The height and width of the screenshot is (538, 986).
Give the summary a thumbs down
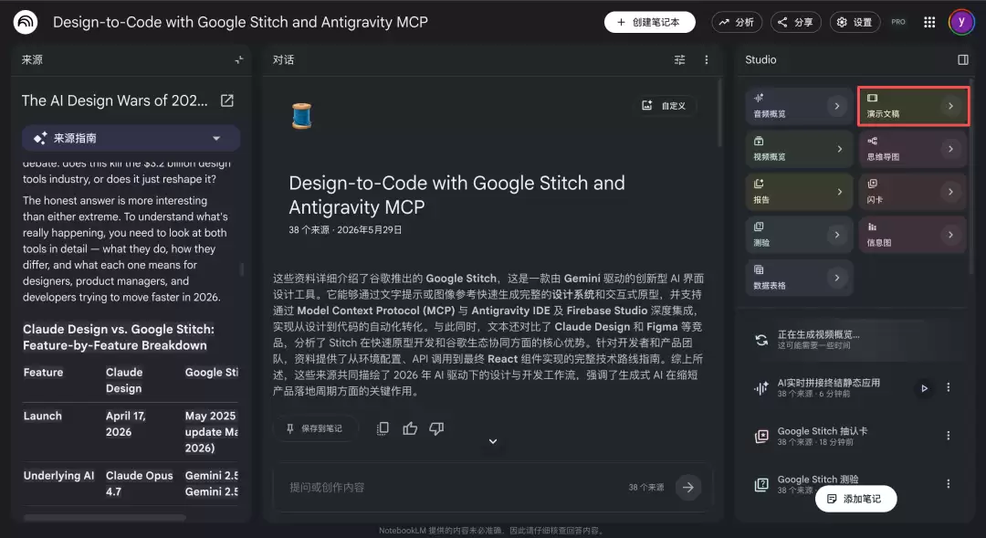tap(436, 428)
